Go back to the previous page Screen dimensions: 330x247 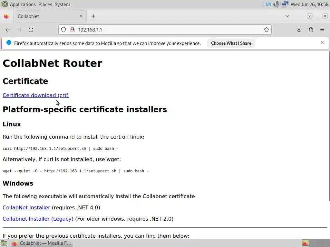coord(8,30)
